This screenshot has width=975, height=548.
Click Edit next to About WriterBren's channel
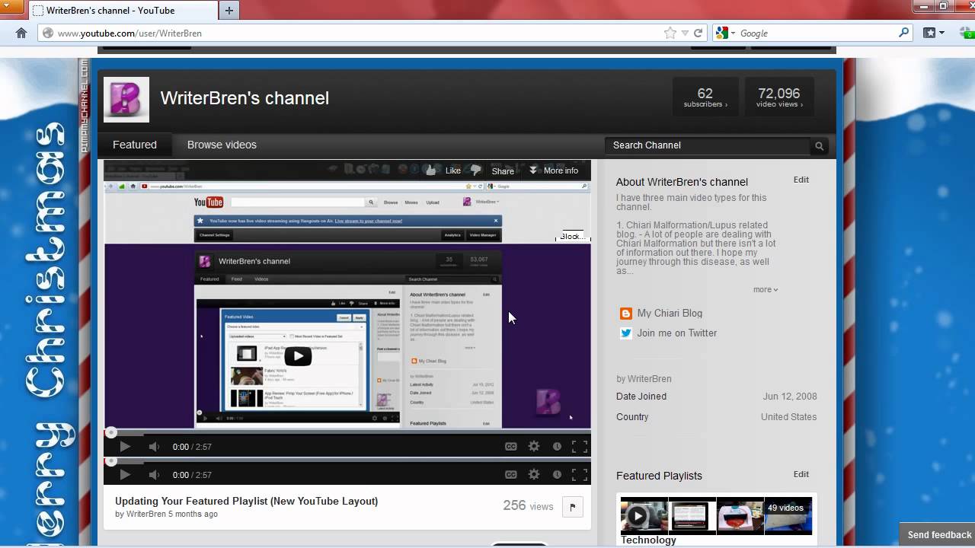(x=801, y=180)
